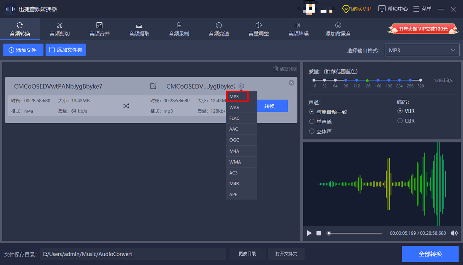Select 与原音频一致 channel option
463x265 pixels.
pyautogui.click(x=328, y=112)
